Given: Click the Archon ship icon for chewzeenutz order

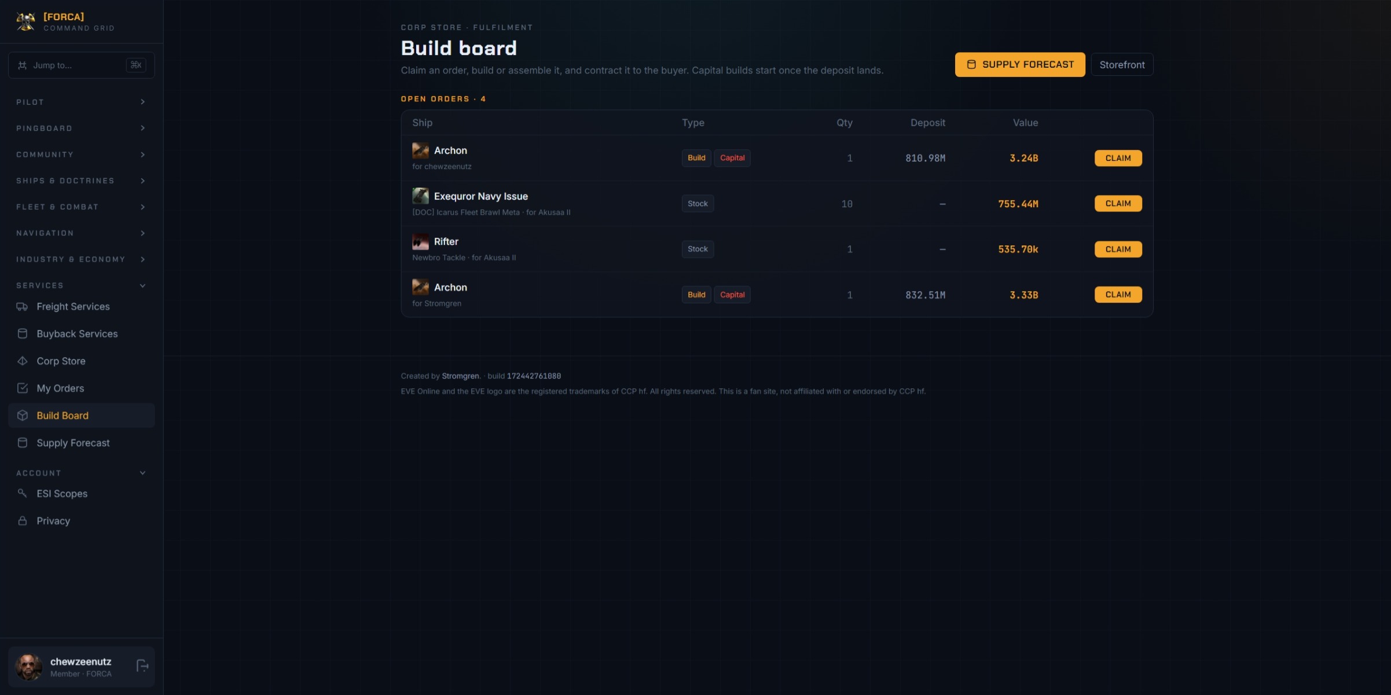Looking at the screenshot, I should tap(420, 150).
